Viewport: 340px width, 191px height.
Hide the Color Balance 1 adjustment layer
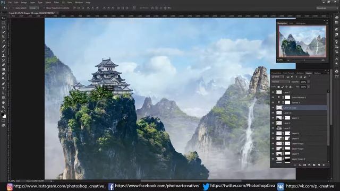tap(273, 98)
